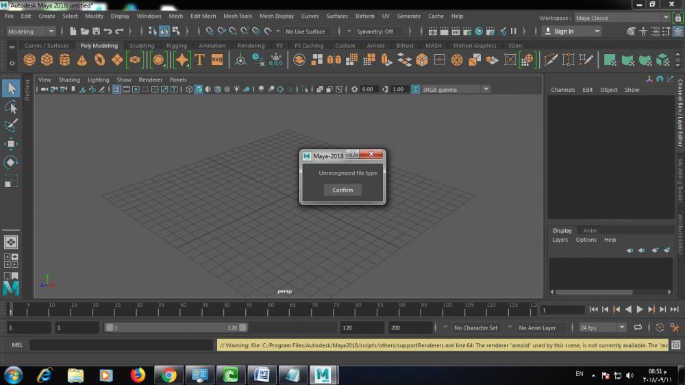Image resolution: width=685 pixels, height=385 pixels.
Task: Create a polygon cone from the shelf
Action: pyautogui.click(x=82, y=60)
